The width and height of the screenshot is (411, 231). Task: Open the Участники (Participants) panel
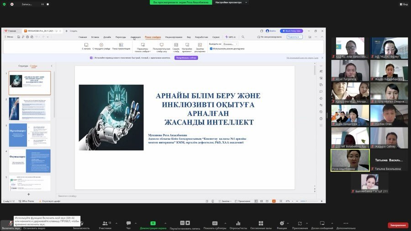pos(105,223)
